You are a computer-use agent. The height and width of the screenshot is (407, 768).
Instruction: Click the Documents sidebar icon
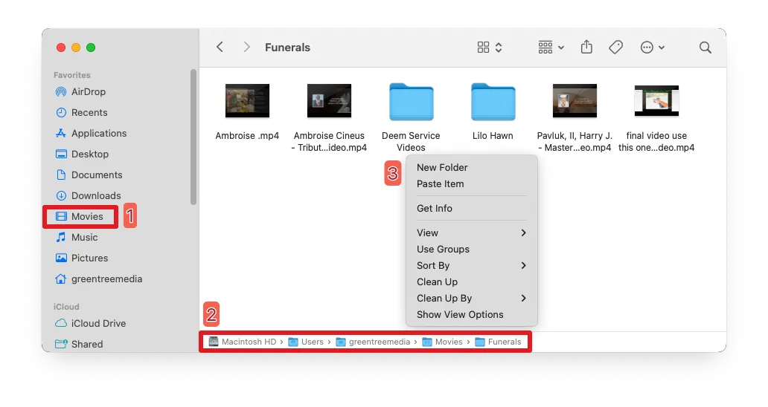61,175
